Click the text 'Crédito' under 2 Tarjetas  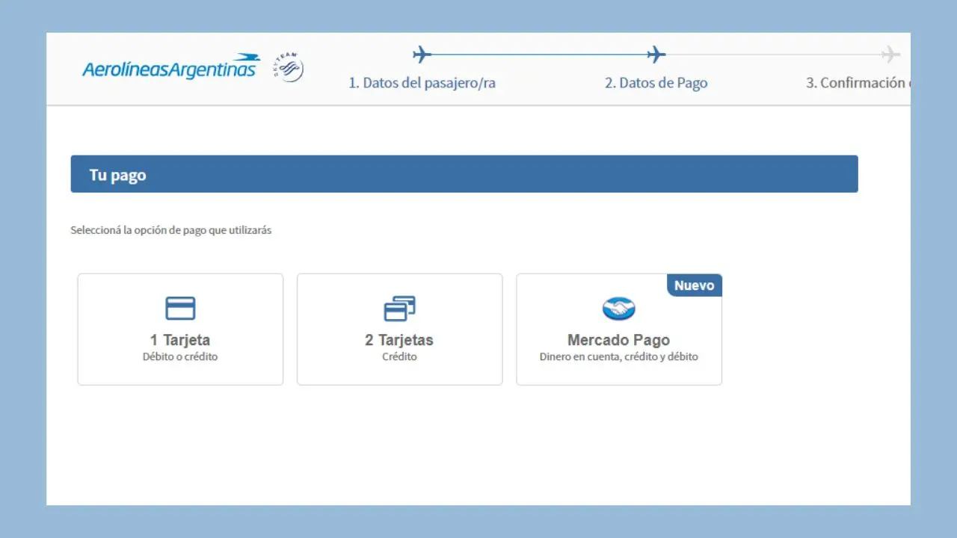tap(400, 357)
